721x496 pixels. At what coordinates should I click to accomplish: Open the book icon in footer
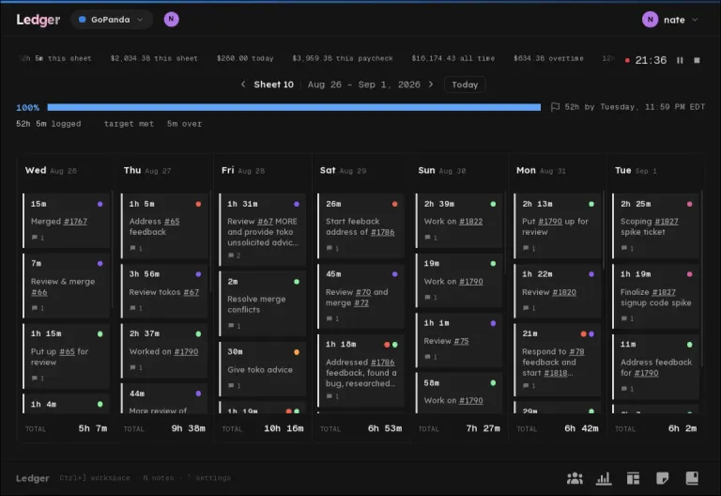point(692,478)
